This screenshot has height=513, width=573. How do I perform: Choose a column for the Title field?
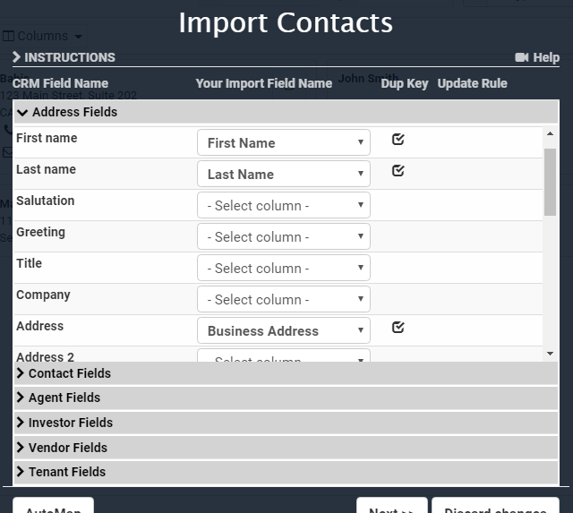pos(283,268)
